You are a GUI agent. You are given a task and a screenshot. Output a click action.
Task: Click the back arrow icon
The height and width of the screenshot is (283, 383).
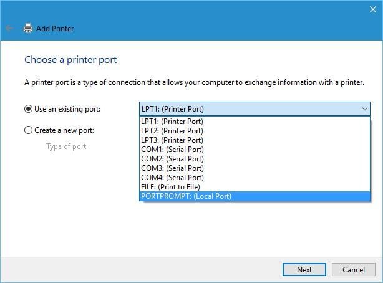9,28
